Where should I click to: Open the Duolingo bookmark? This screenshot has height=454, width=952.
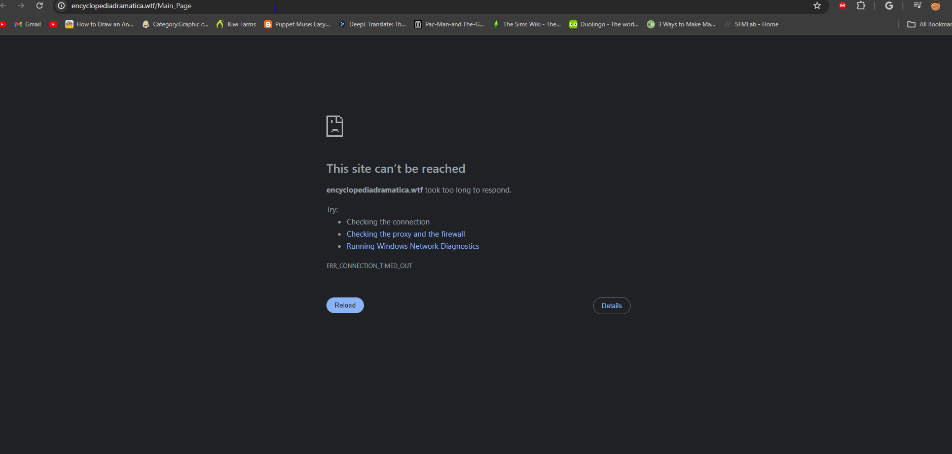click(604, 24)
